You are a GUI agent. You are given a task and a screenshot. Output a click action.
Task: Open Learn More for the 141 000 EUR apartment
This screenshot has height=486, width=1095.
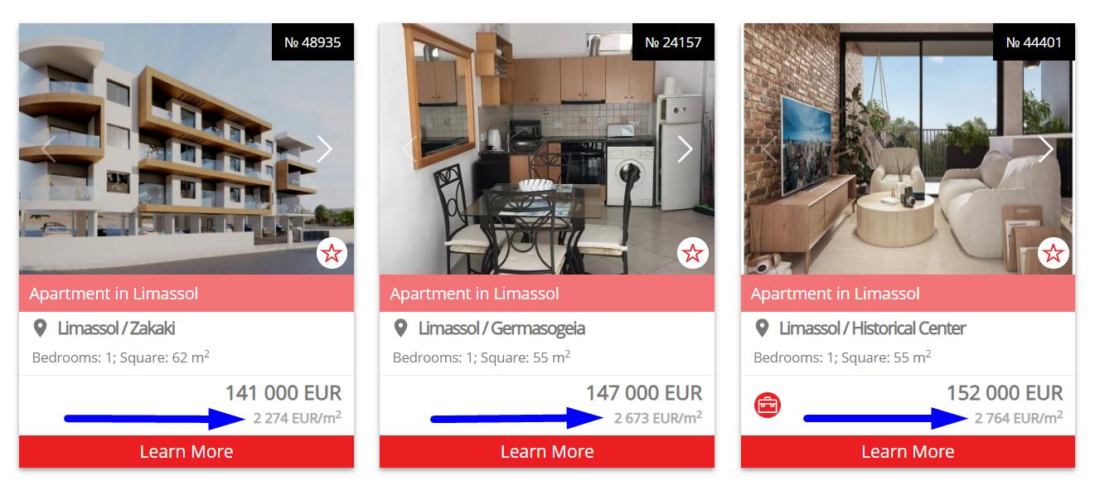pos(187,452)
